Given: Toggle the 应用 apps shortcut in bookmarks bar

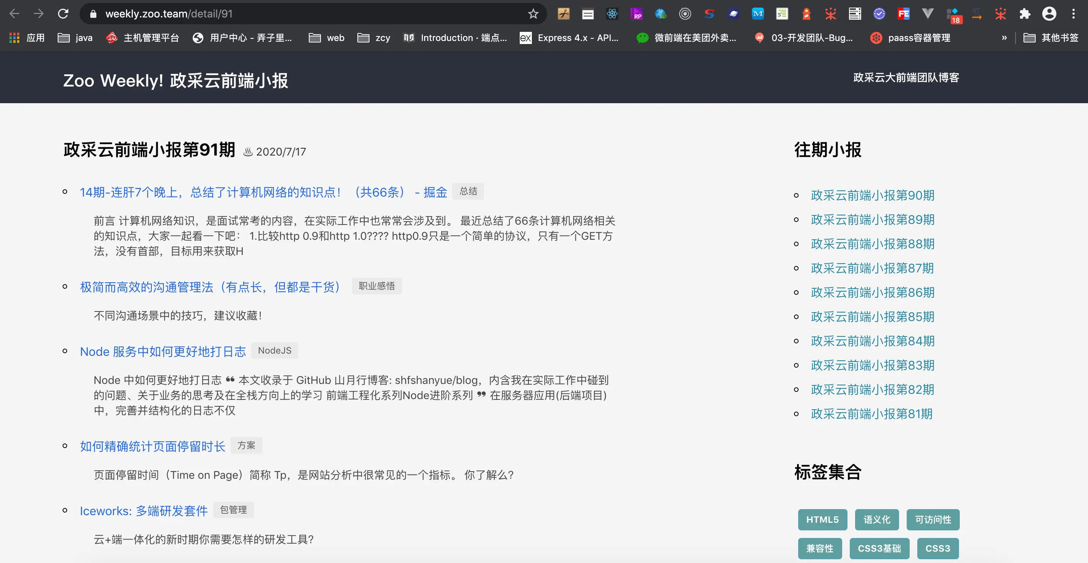Looking at the screenshot, I should click(x=26, y=38).
